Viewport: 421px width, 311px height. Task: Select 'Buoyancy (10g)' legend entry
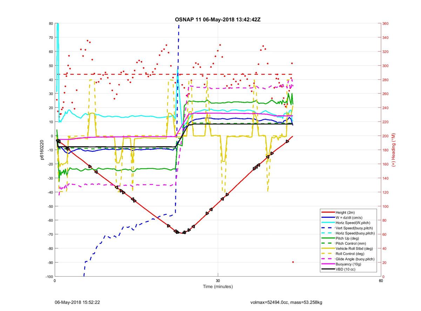point(348,264)
